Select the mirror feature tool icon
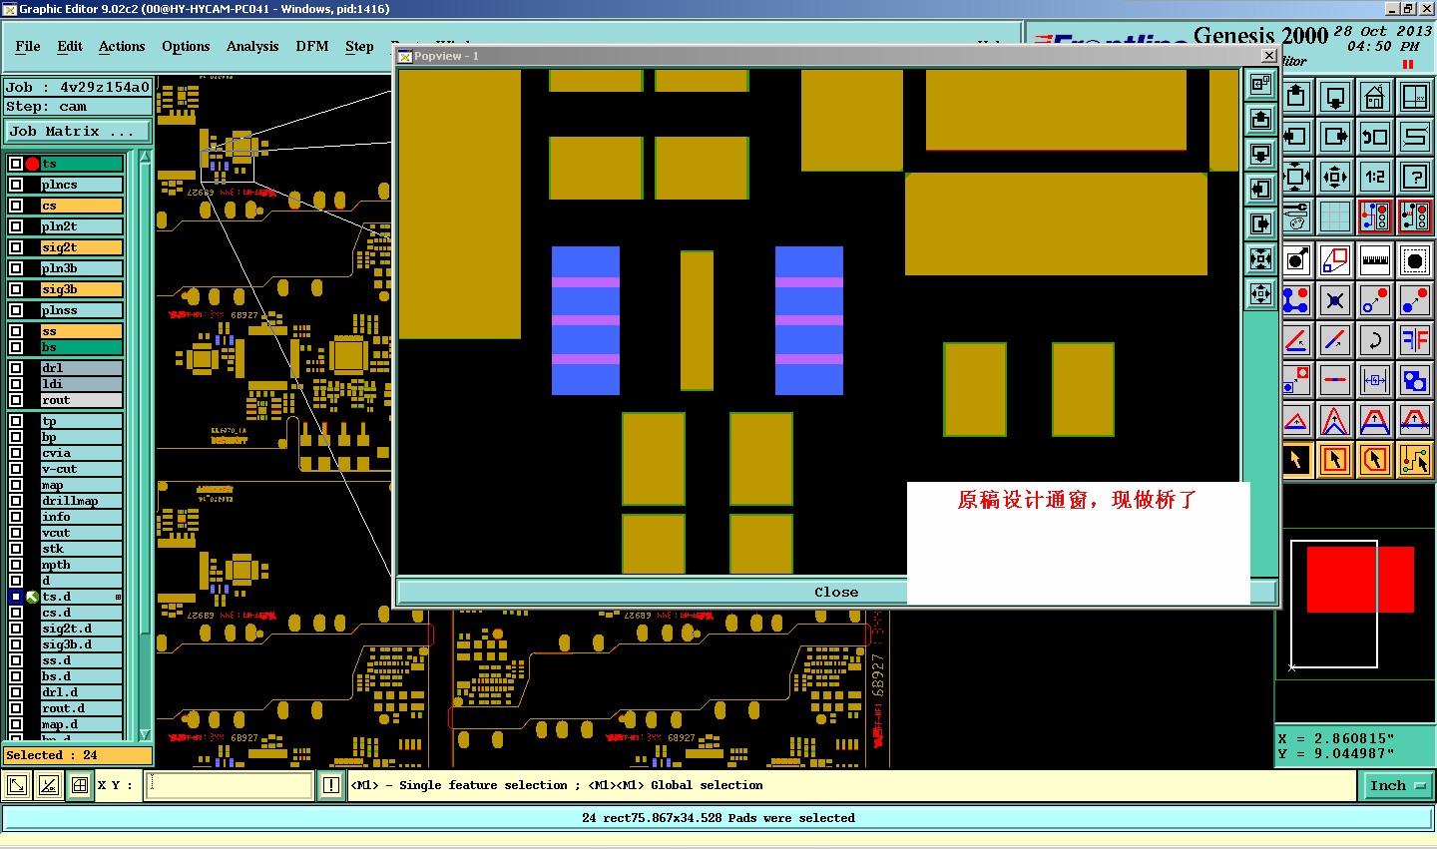Viewport: 1437px width, 849px height. pyautogui.click(x=1415, y=340)
